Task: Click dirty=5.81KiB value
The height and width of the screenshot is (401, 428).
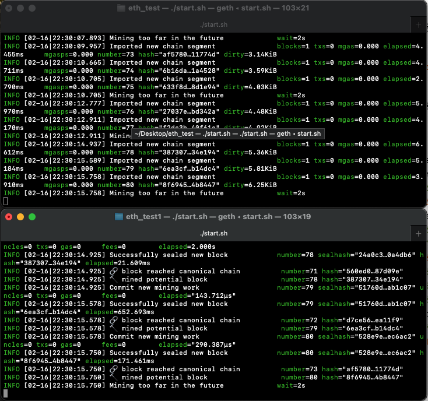Action: (x=250, y=168)
